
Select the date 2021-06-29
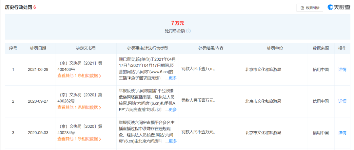pos(38,70)
